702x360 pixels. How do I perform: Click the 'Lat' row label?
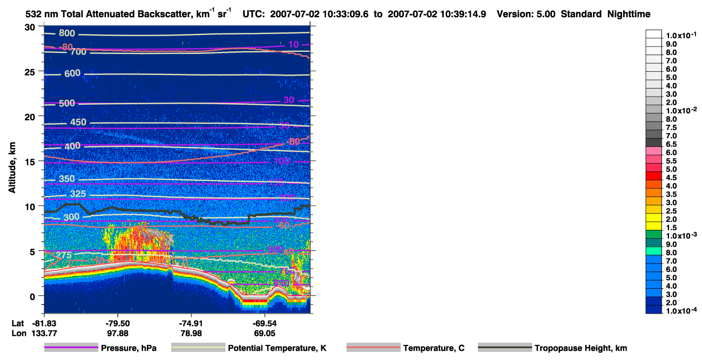point(17,323)
